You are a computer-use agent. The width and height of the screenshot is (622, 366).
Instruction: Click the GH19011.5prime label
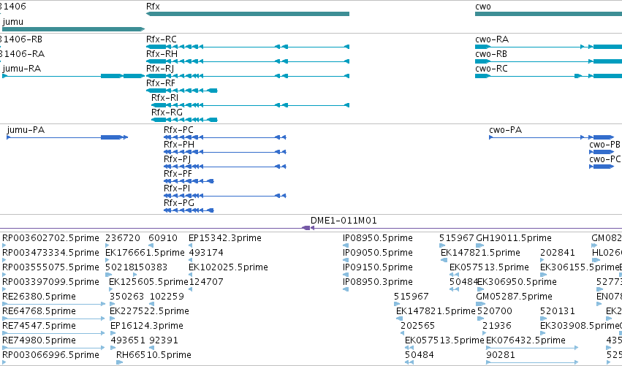pos(514,238)
